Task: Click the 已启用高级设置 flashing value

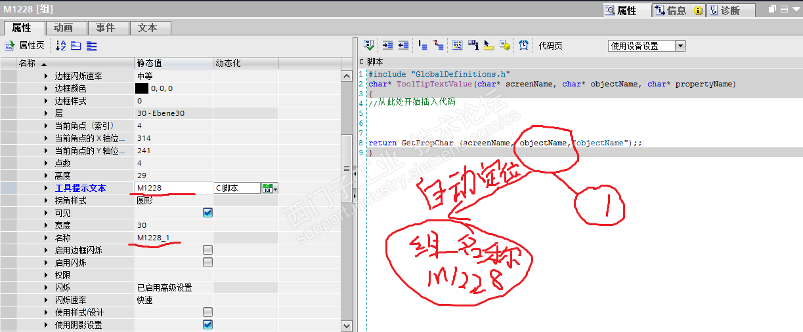Action: (x=165, y=287)
